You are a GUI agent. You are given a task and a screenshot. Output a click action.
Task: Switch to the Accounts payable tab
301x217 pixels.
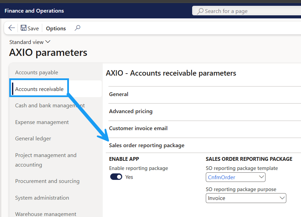tap(37, 72)
